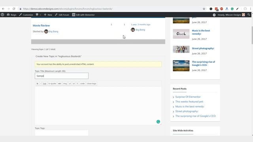Open the Movie Review topic
This screenshot has width=253, height=142.
41,25
